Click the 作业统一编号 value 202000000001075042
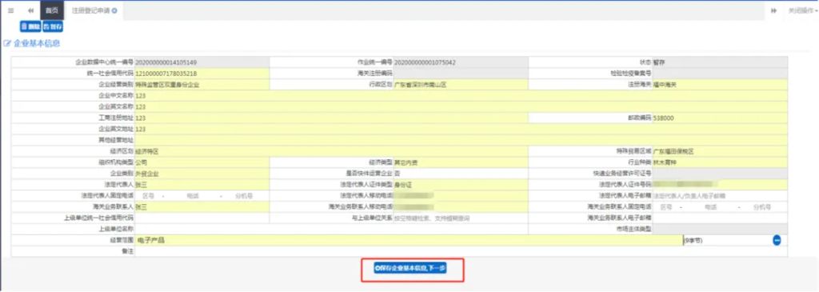The image size is (819, 292). pyautogui.click(x=425, y=62)
